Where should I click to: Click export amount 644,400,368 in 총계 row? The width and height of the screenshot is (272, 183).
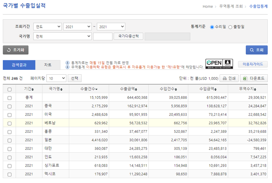click(137, 98)
